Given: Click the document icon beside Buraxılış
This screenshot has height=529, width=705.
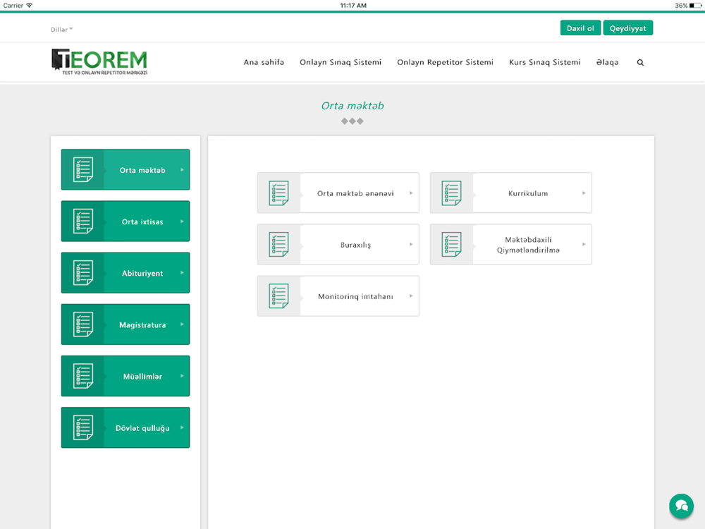Looking at the screenshot, I should coord(278,244).
